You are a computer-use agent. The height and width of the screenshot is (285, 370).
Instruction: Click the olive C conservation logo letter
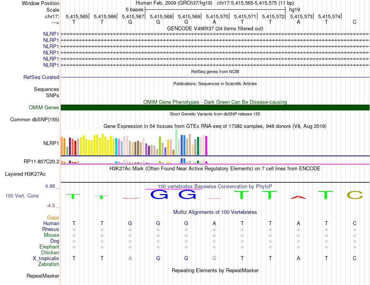click(x=355, y=195)
